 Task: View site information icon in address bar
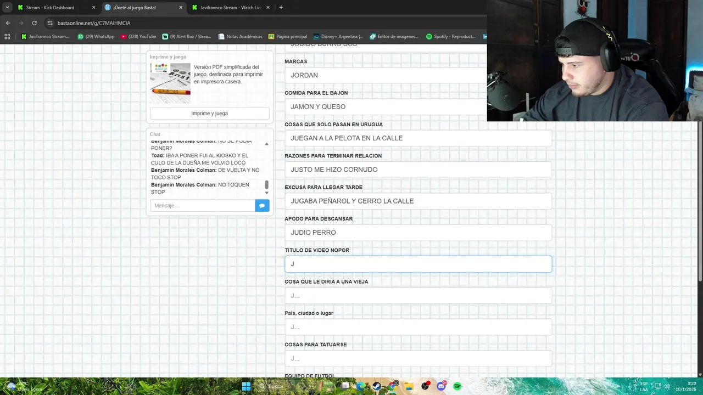[x=50, y=23]
